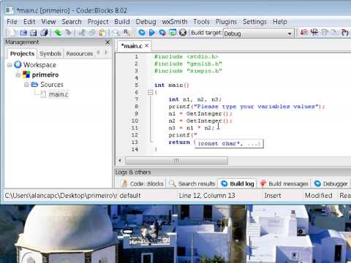Image resolution: width=351 pixels, height=263 pixels.
Task: Open the Build log tab
Action: (x=237, y=183)
